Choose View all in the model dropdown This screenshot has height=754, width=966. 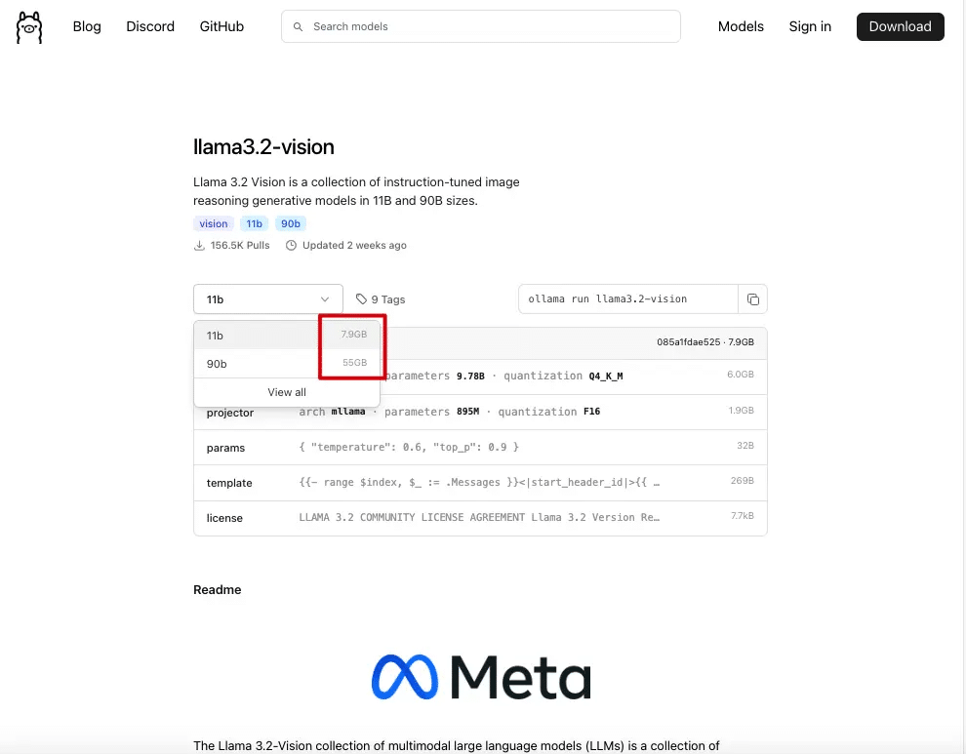coord(287,392)
